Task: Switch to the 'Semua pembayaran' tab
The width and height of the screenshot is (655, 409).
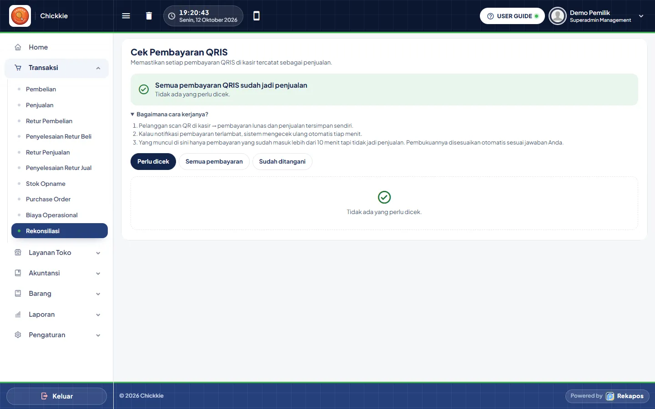Action: pos(214,162)
